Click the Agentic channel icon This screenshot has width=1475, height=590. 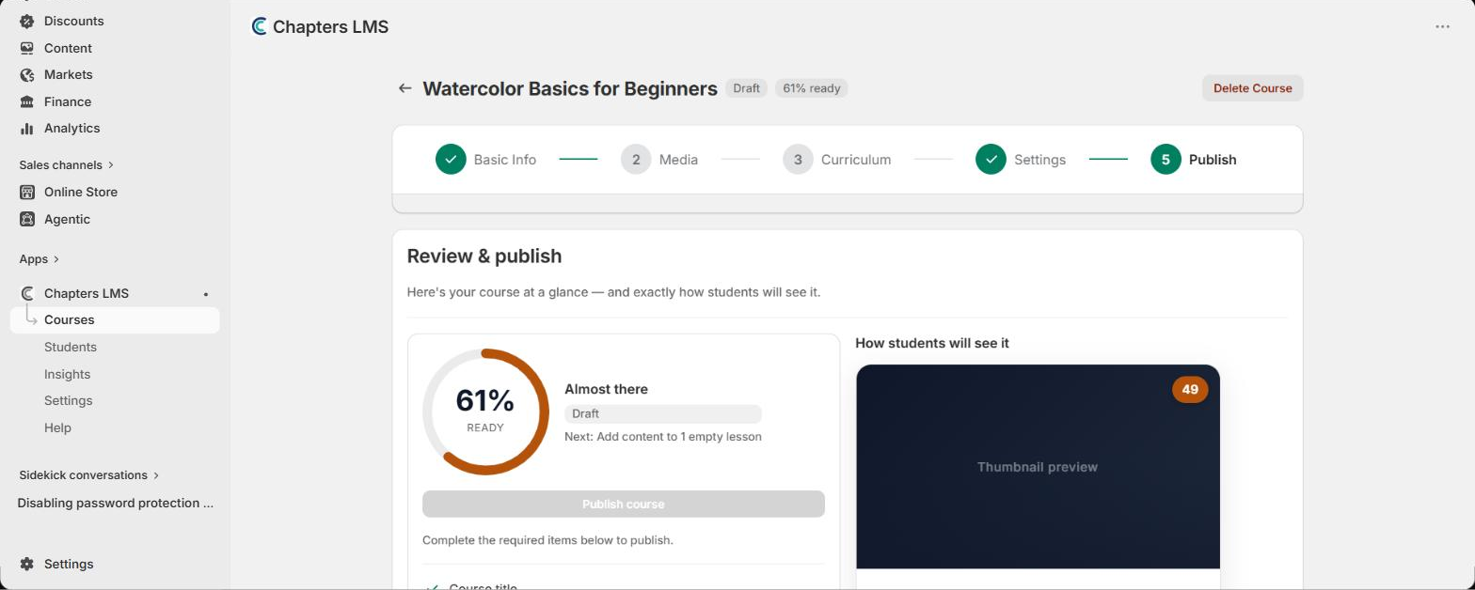coord(27,219)
